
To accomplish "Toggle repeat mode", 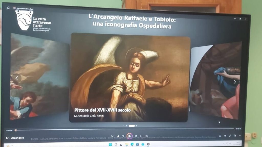I will click(147, 136).
